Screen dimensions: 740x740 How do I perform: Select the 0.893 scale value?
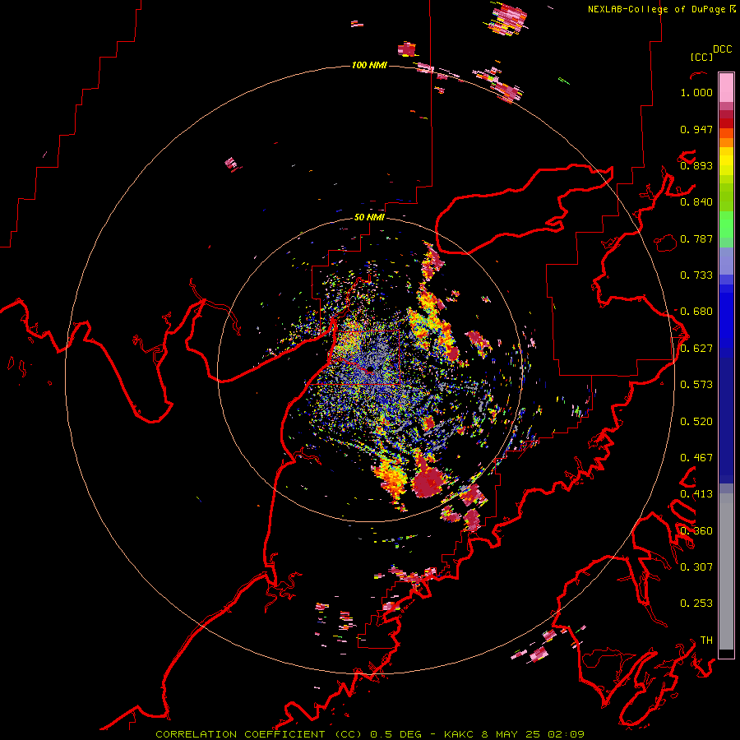[x=696, y=165]
